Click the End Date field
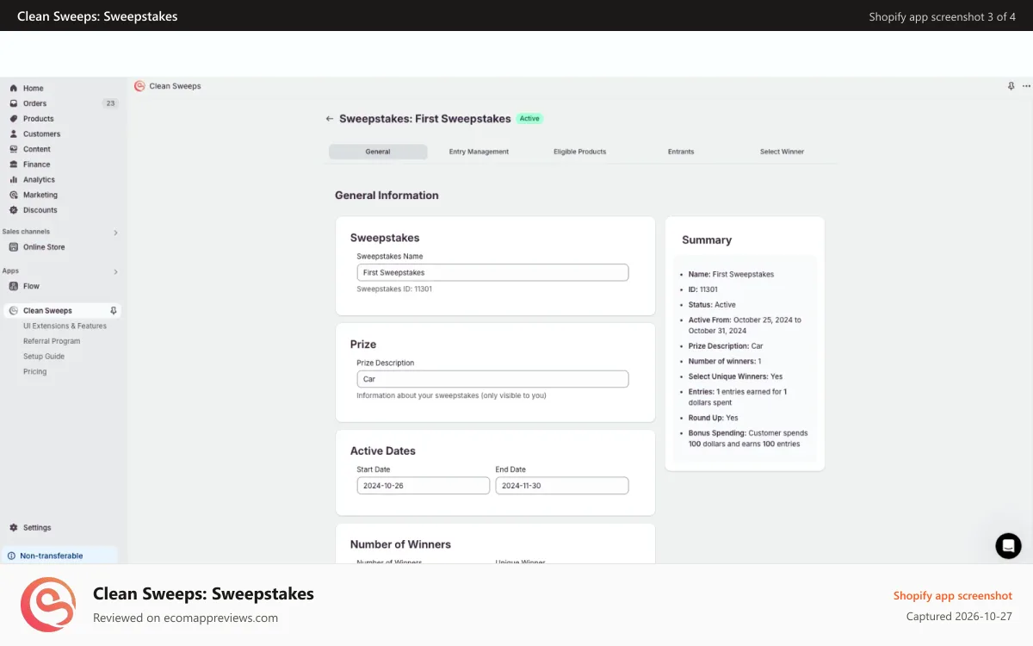 tap(561, 486)
